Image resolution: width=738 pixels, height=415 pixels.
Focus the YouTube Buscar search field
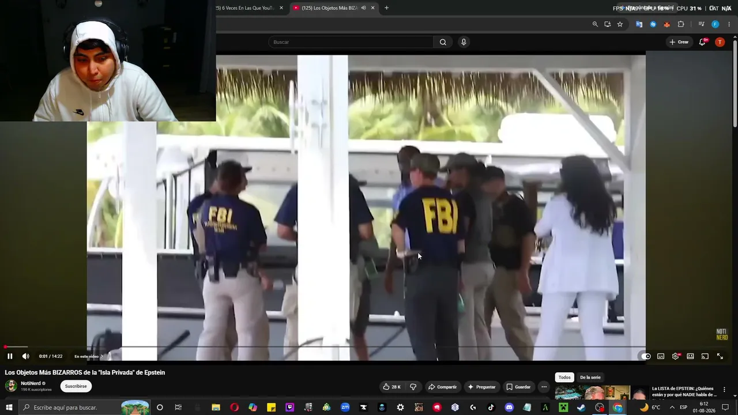click(x=351, y=42)
